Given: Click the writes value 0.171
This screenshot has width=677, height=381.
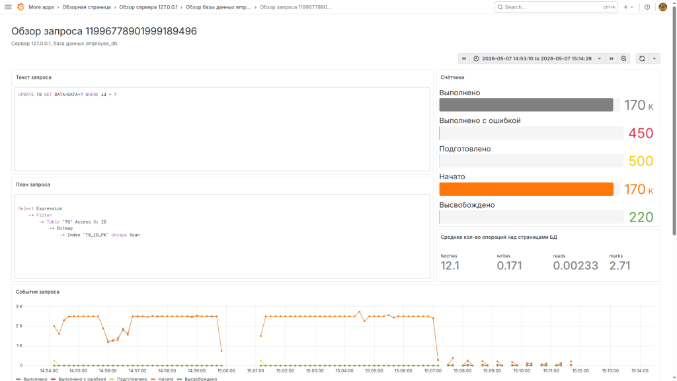Looking at the screenshot, I should pos(510,266).
